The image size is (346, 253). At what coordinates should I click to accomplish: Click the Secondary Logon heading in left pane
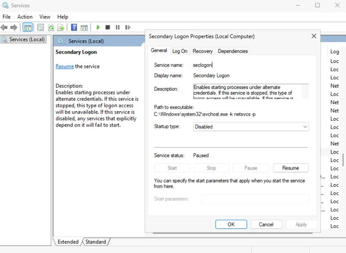[76, 52]
